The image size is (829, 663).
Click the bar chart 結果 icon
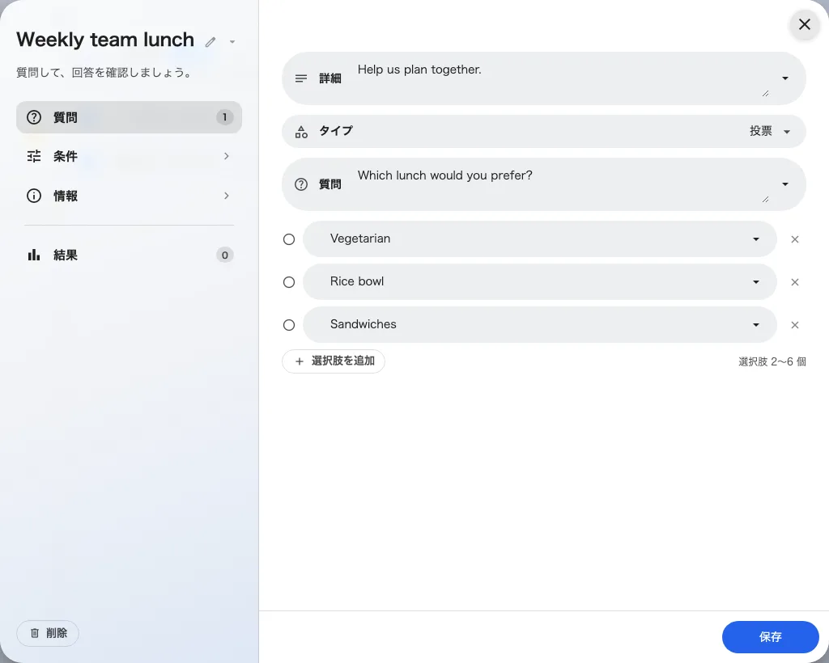(x=34, y=255)
